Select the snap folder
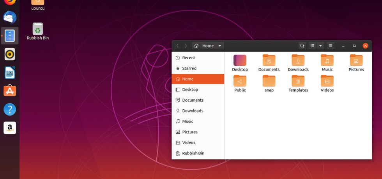Image resolution: width=382 pixels, height=179 pixels. pyautogui.click(x=269, y=81)
